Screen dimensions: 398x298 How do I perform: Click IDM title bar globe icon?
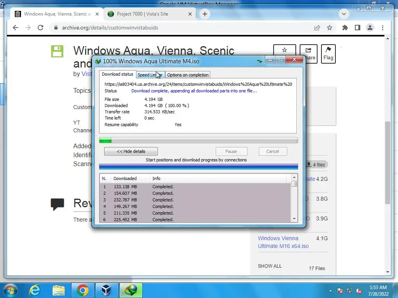tap(98, 61)
